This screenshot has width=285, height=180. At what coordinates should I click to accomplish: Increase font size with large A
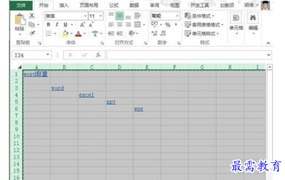(82, 25)
